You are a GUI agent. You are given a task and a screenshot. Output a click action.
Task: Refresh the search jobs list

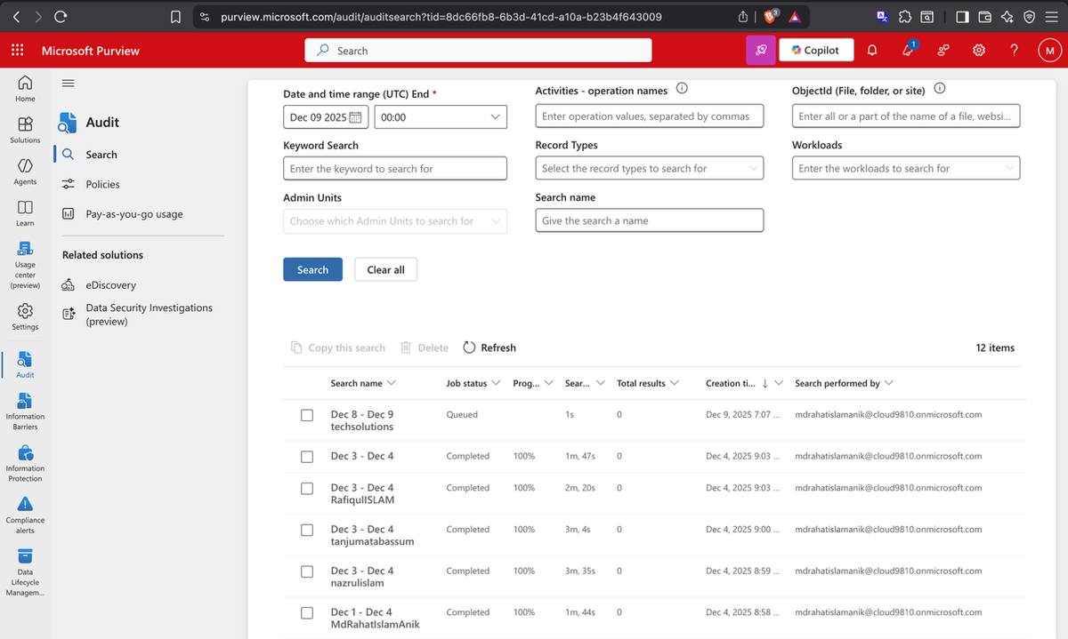pos(489,347)
